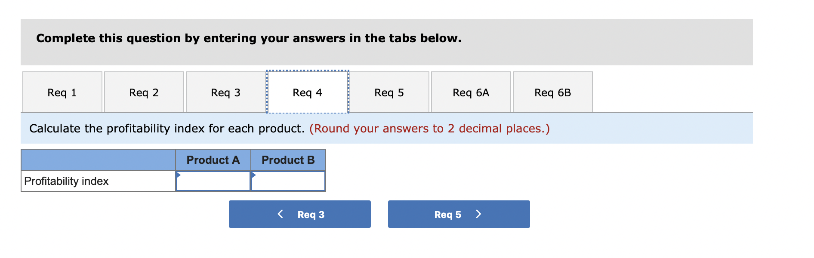Select the currently active Req 4 tab
Viewport: 814px width, 258px height.
pyautogui.click(x=307, y=92)
